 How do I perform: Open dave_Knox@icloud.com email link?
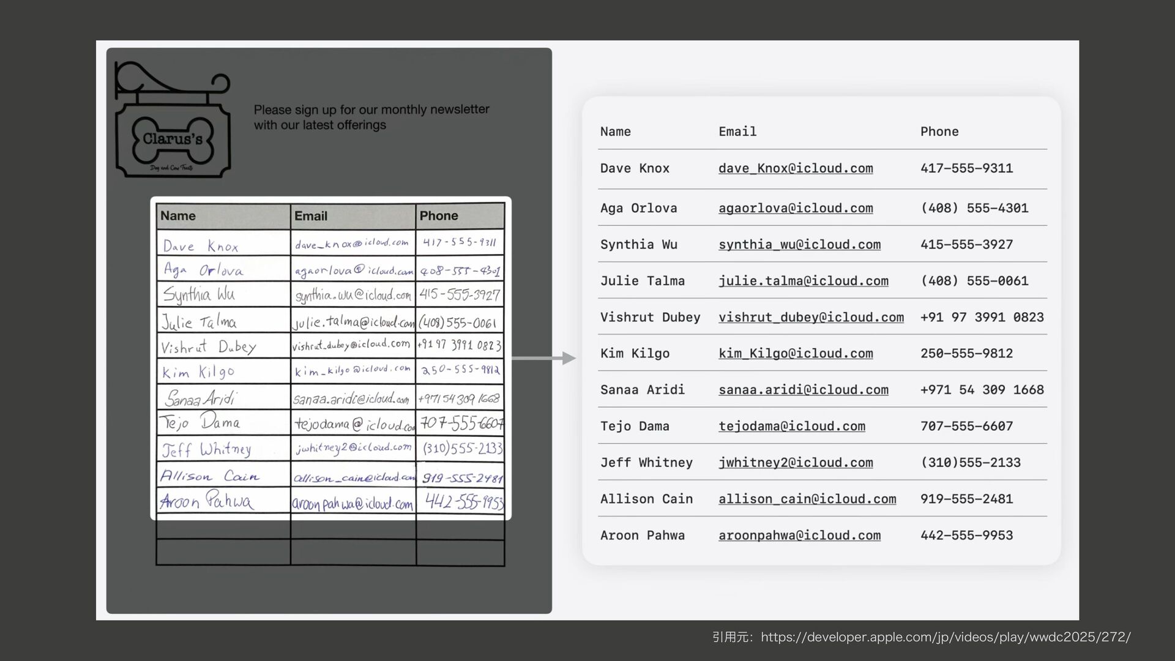[796, 168]
